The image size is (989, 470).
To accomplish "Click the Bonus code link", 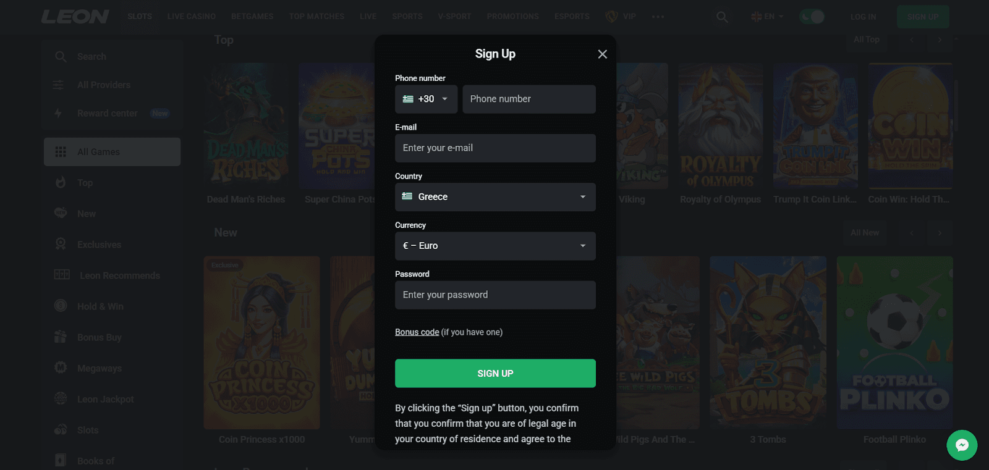I will (x=417, y=332).
